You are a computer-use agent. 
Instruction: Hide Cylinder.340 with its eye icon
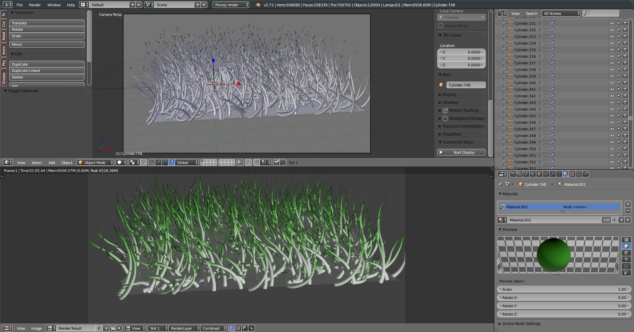pyautogui.click(x=612, y=83)
